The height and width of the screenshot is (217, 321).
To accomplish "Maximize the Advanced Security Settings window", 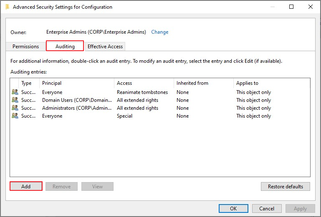I will coord(291,7).
